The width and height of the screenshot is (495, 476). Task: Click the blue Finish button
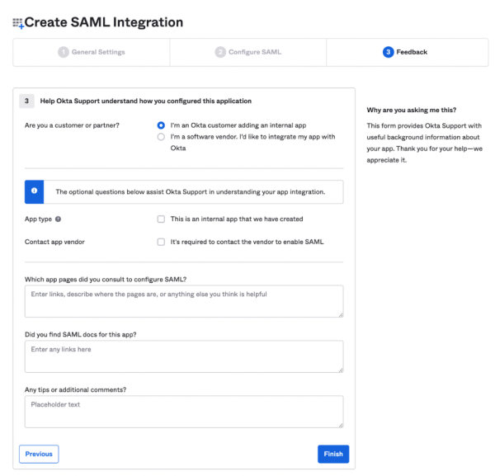(x=332, y=454)
